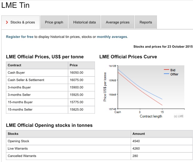This screenshot has height=162, width=193.
Task: Click the LME Tin page title
Action: [15, 5]
